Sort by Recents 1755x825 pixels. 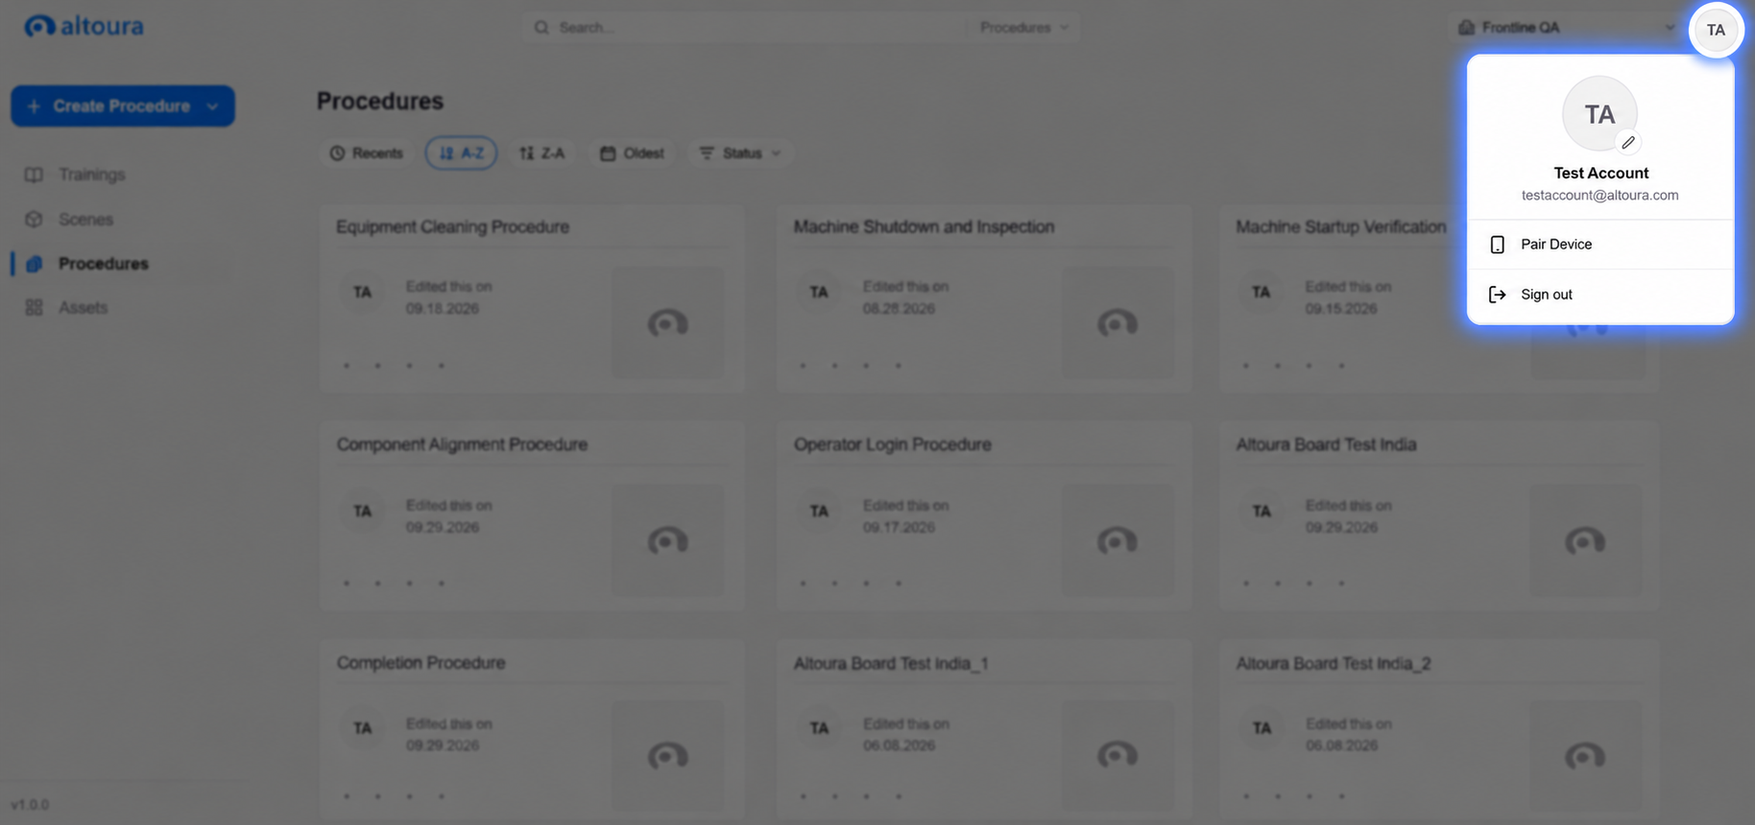coord(367,153)
